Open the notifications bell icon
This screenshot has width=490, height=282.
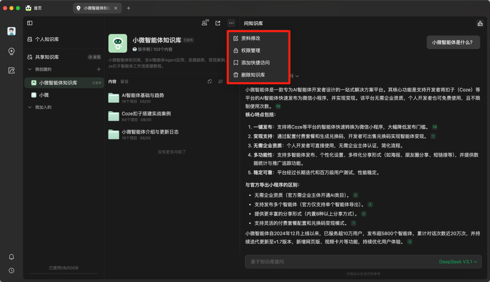pos(12,257)
